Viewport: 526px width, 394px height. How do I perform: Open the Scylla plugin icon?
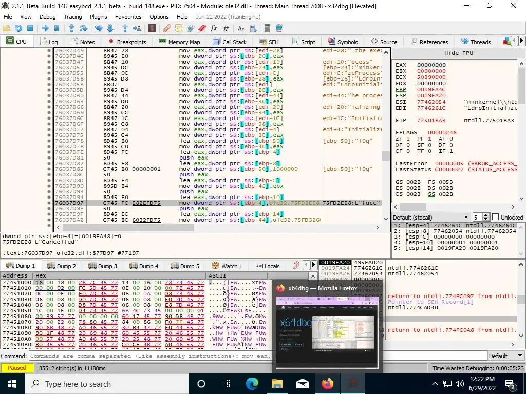152,29
